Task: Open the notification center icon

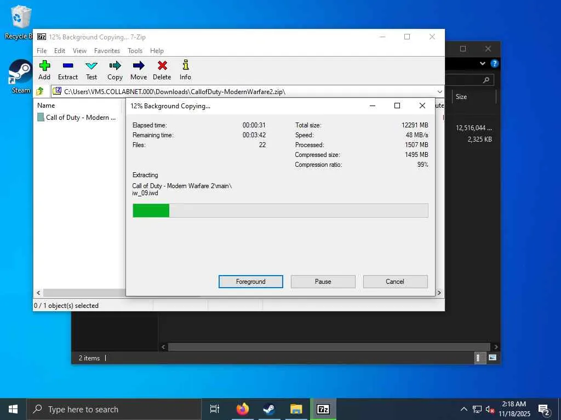Action: (x=544, y=410)
